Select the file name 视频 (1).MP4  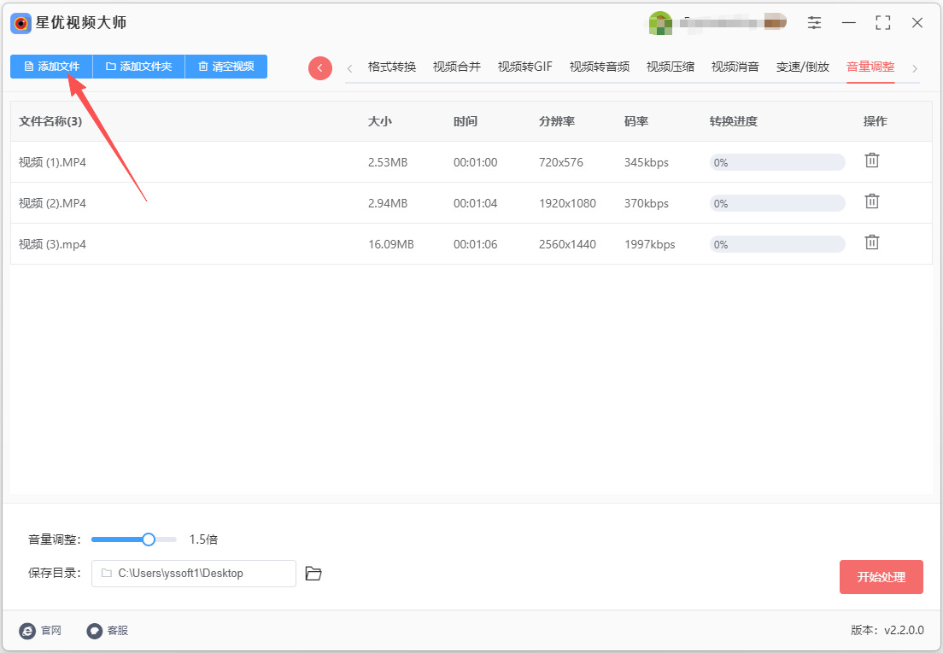click(52, 162)
